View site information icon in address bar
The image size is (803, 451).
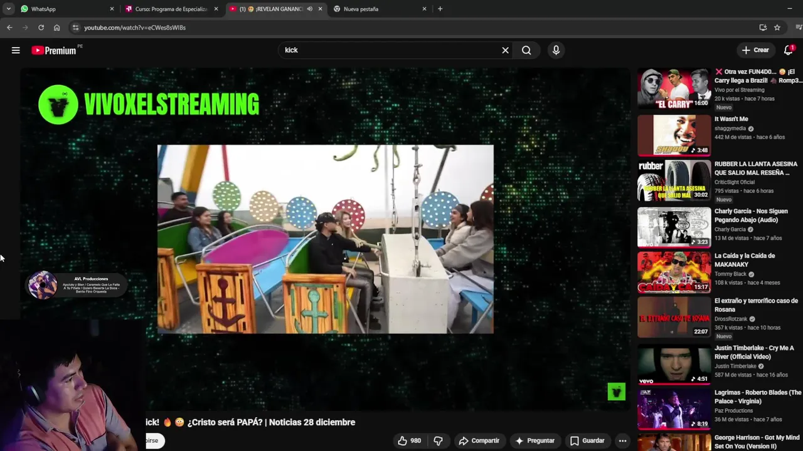75,28
